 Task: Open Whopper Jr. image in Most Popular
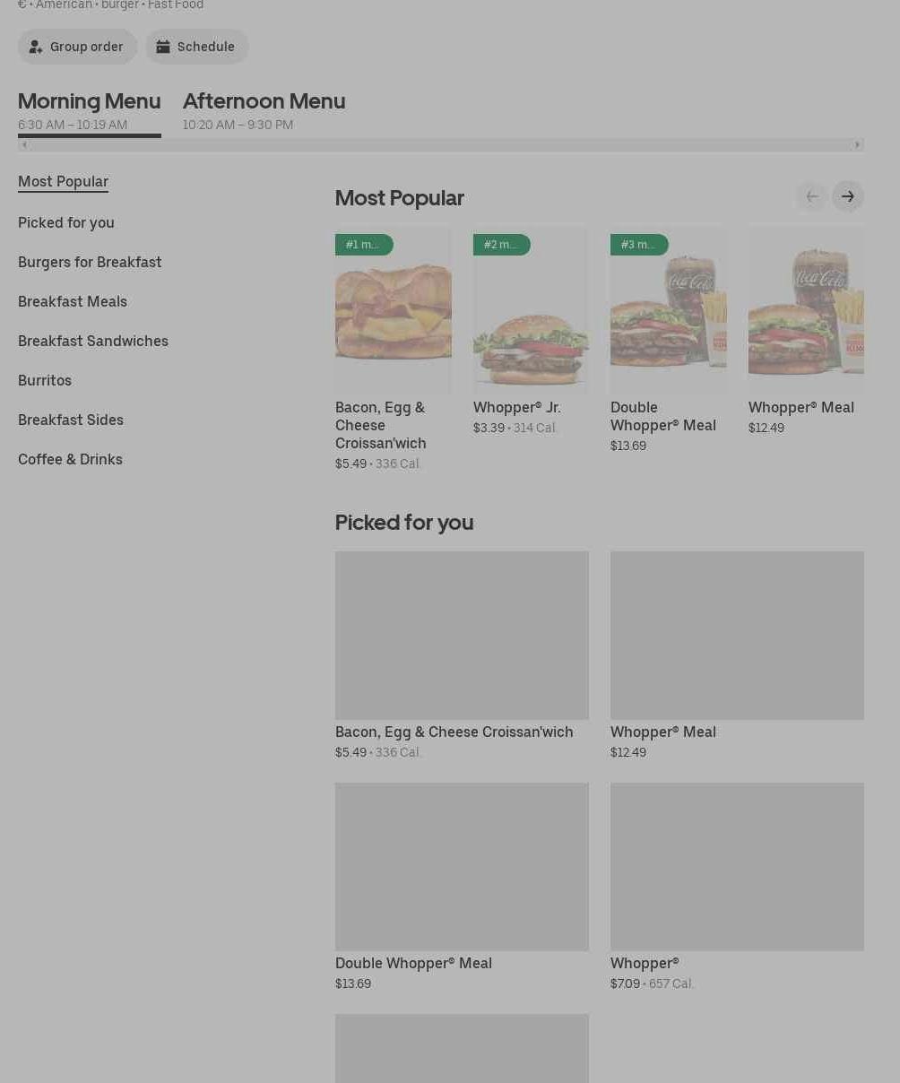pos(531,309)
